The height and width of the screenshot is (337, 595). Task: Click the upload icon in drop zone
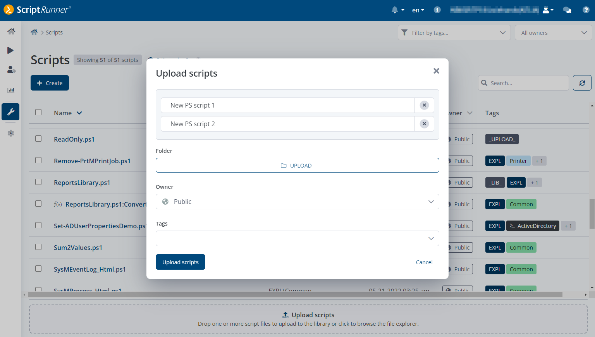click(x=285, y=315)
